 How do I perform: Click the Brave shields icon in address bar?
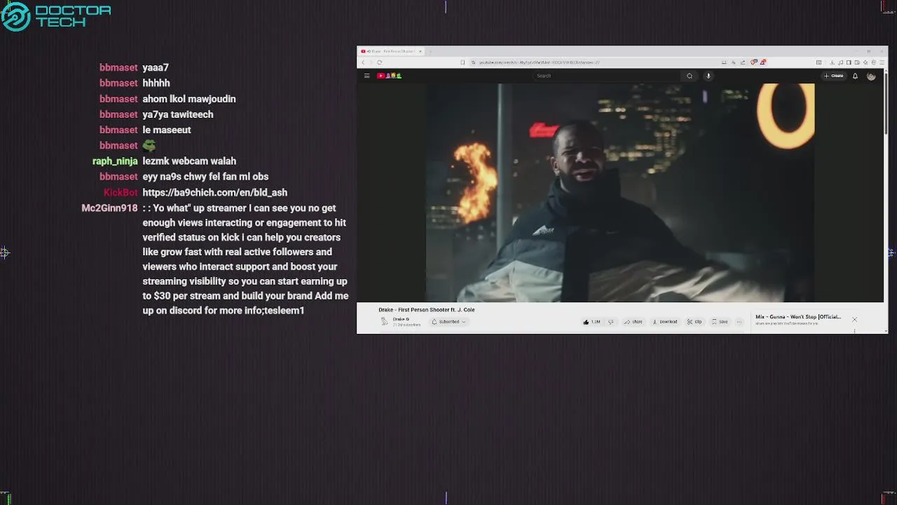754,62
